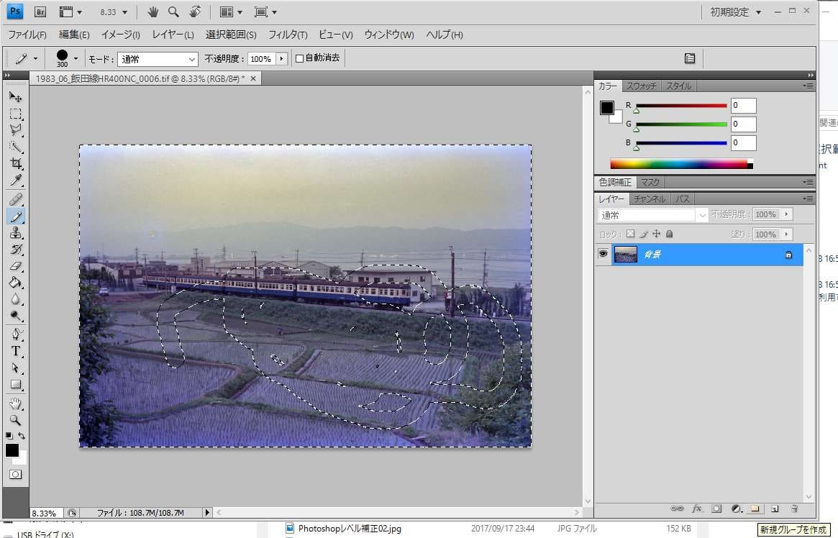Enable the 自動消去 checkbox
This screenshot has width=838, height=538.
(x=300, y=59)
